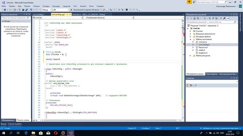Screen dimensions: 243x136
Task: Click the View Code icon in Solution Explorer
Action: [x=221, y=19]
